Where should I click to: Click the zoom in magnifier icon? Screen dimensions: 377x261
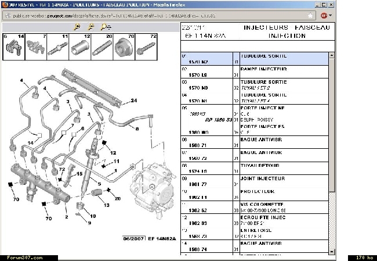[x=77, y=27]
